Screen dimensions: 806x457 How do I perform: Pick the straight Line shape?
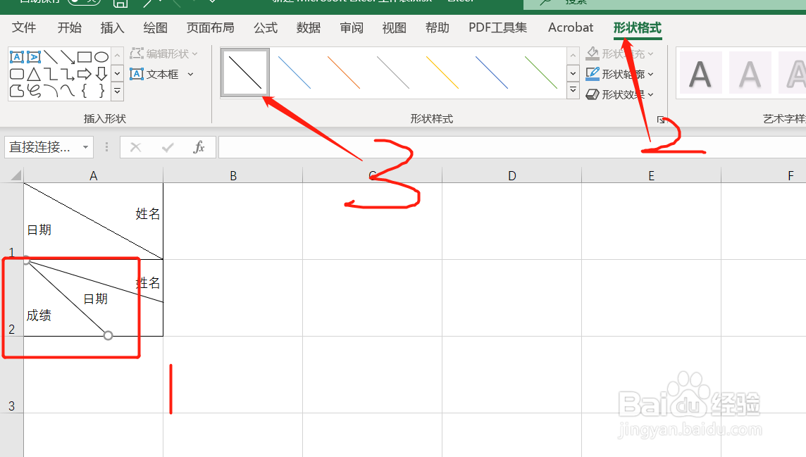click(51, 57)
